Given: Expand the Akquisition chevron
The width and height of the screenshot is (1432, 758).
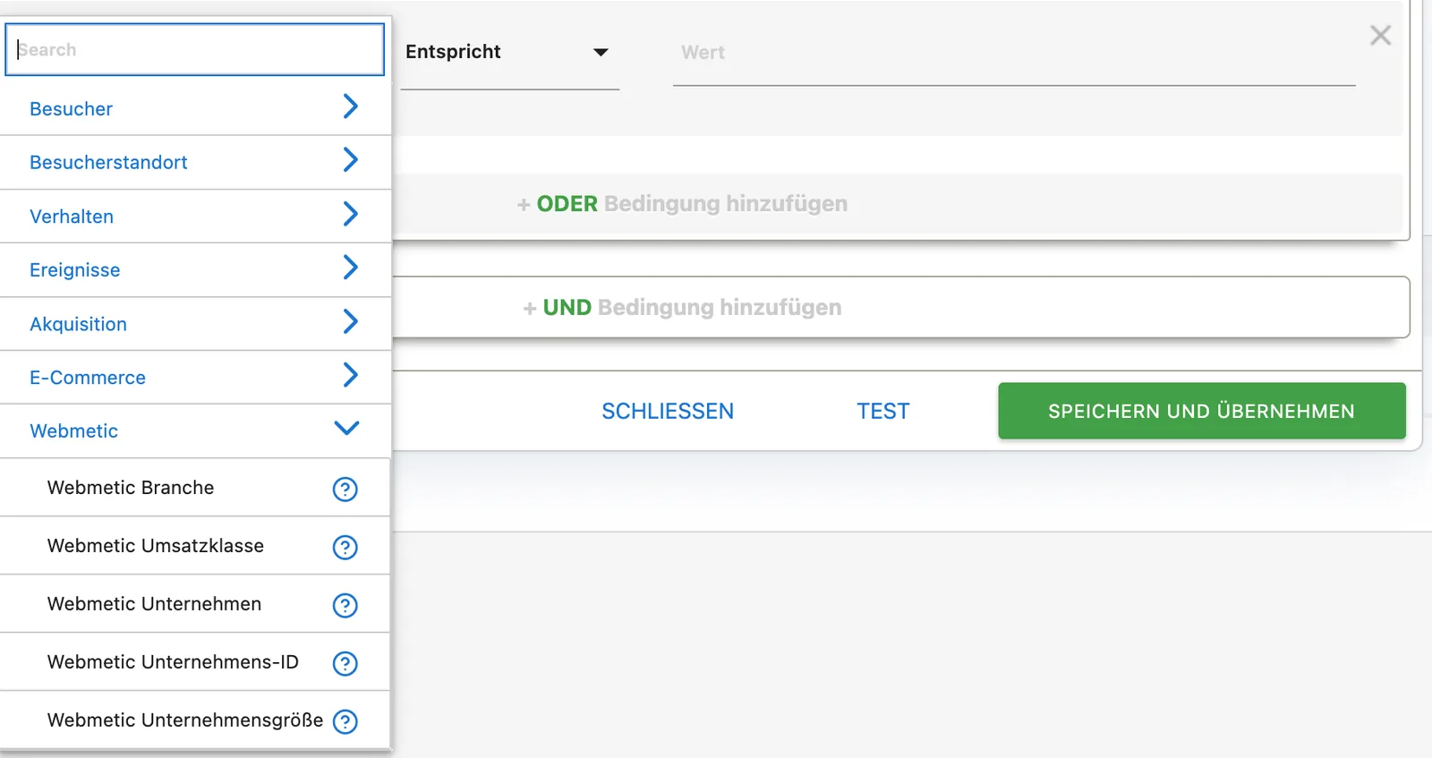Looking at the screenshot, I should [350, 321].
